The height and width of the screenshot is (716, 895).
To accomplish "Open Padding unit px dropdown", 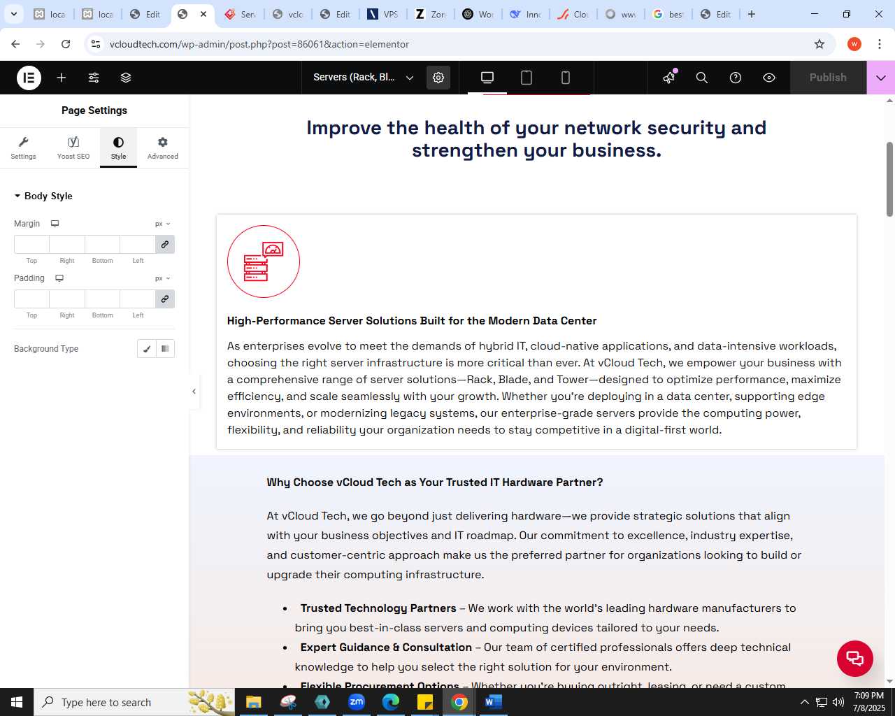I will 163,278.
